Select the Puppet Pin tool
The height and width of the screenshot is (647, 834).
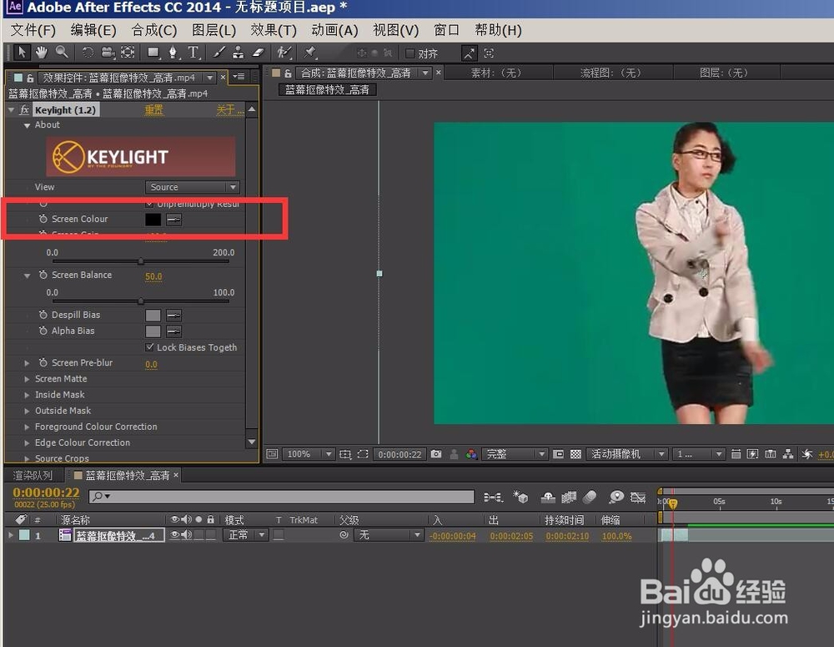click(309, 53)
